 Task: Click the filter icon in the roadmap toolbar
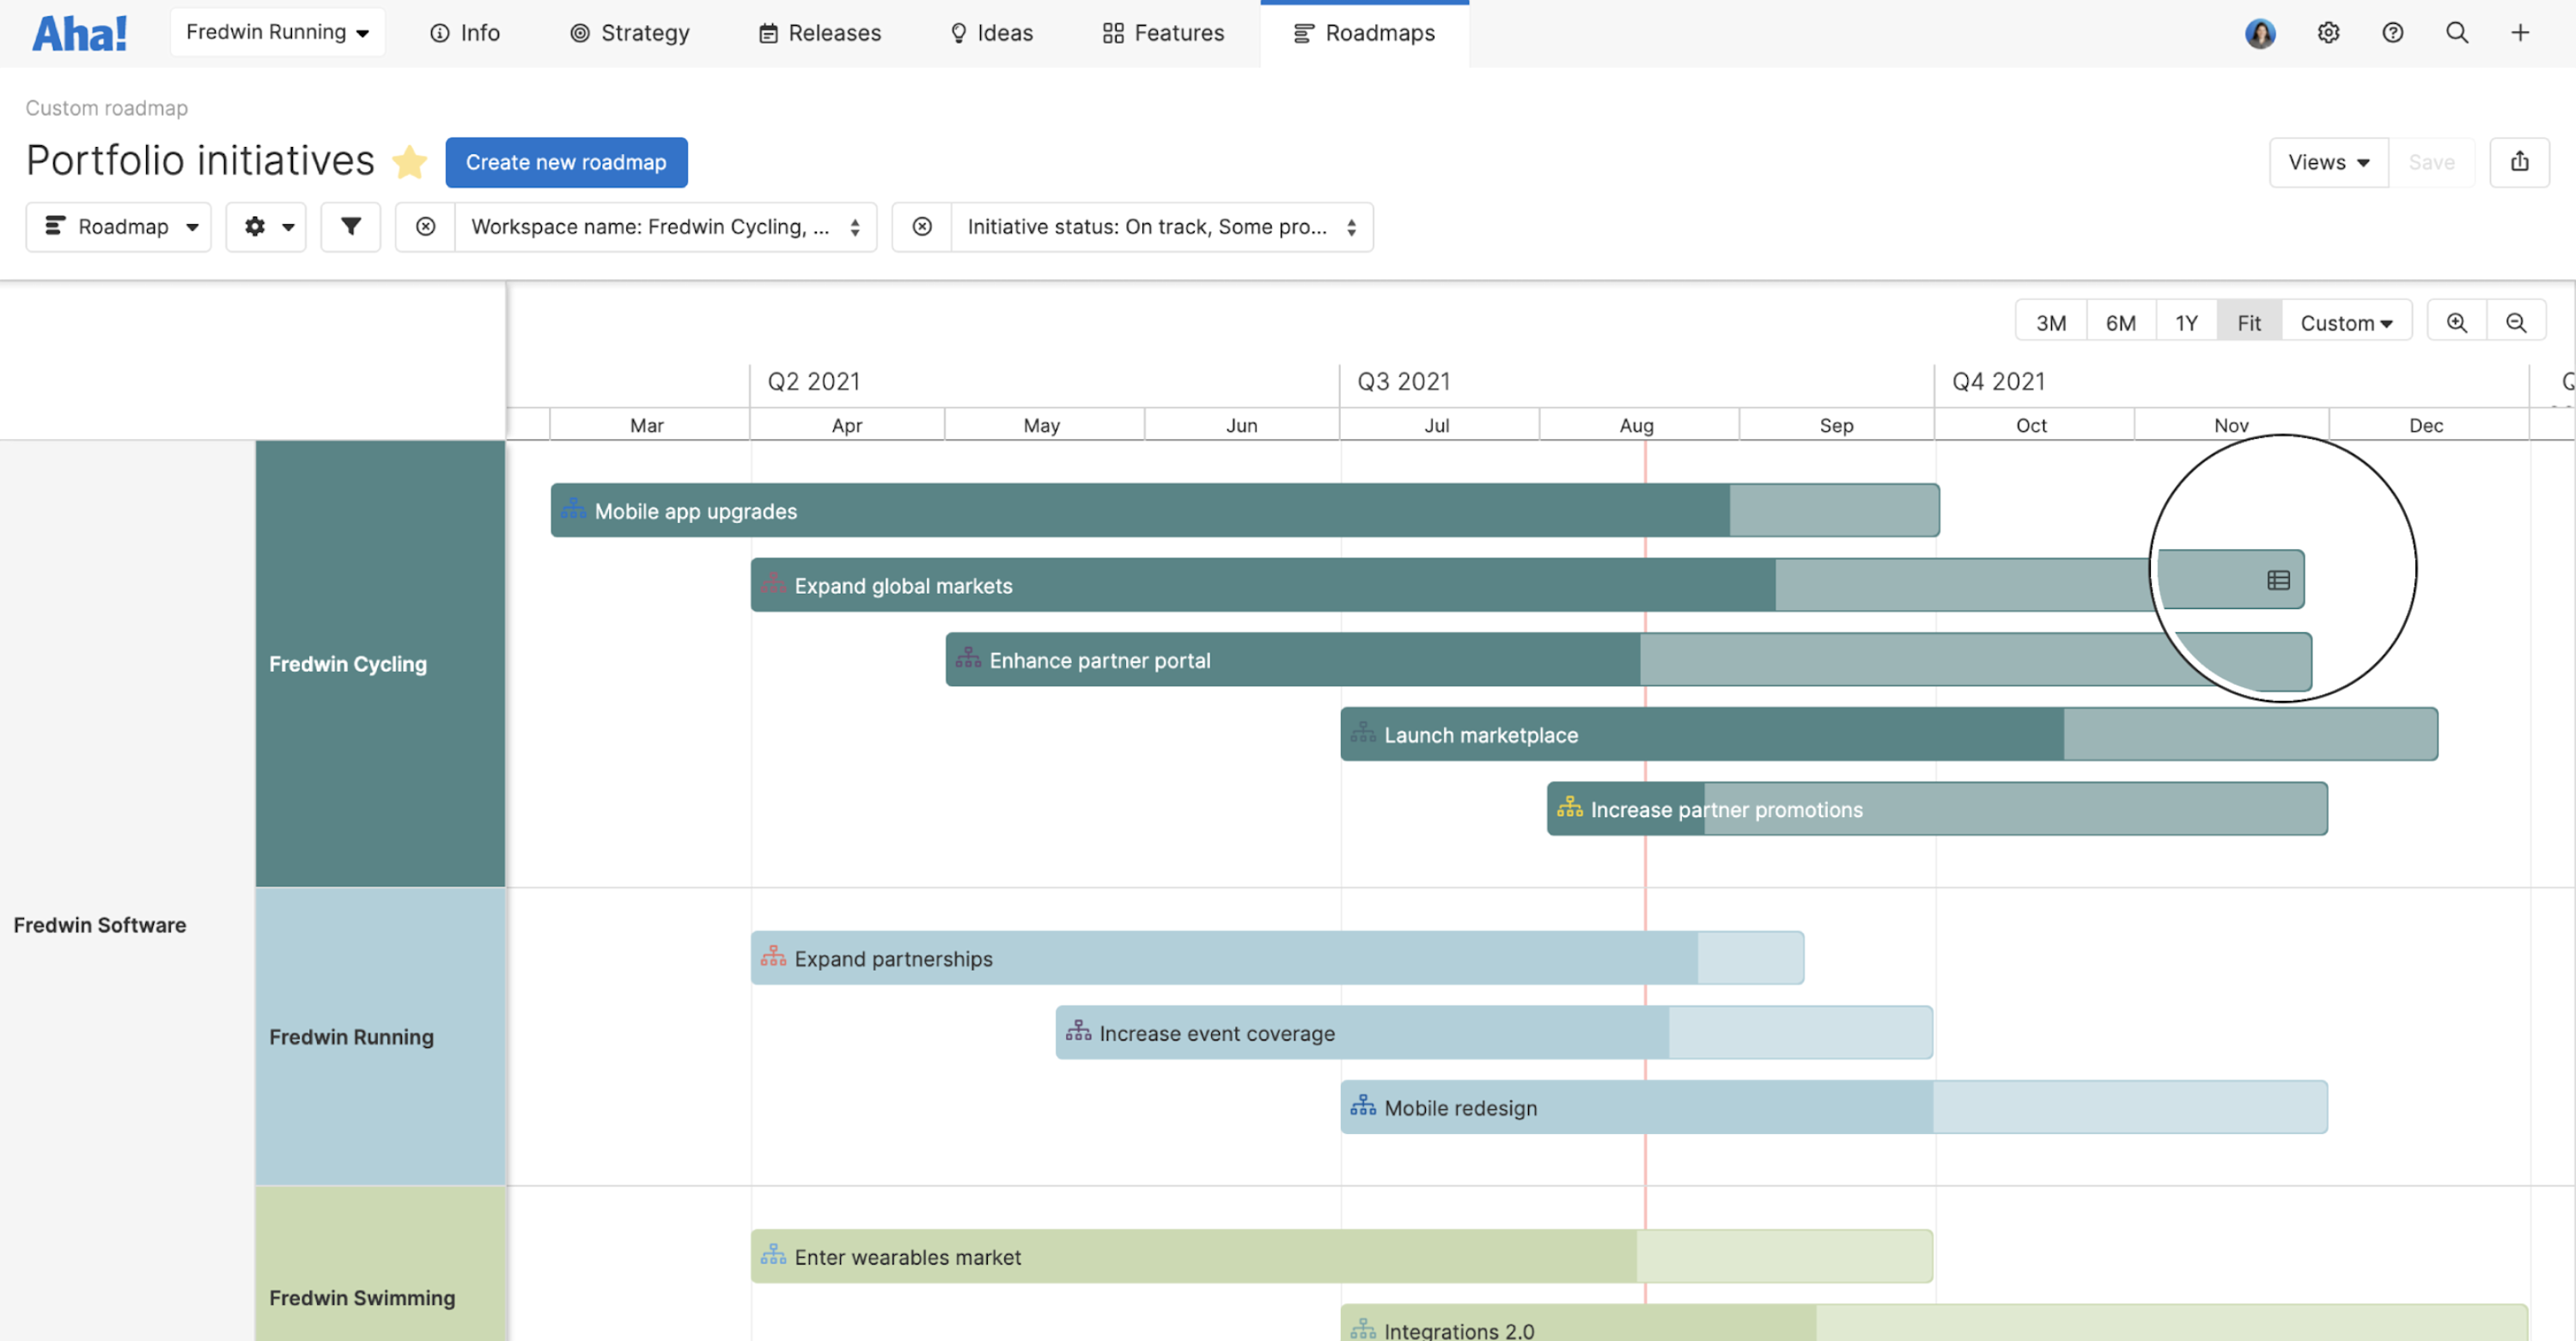click(x=350, y=227)
